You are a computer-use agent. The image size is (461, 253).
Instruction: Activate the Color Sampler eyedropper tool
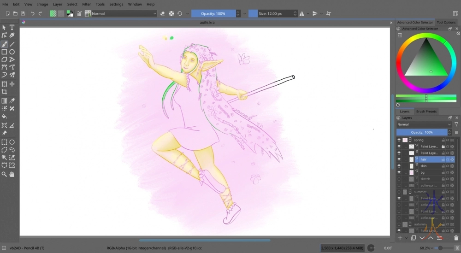pos(12,100)
